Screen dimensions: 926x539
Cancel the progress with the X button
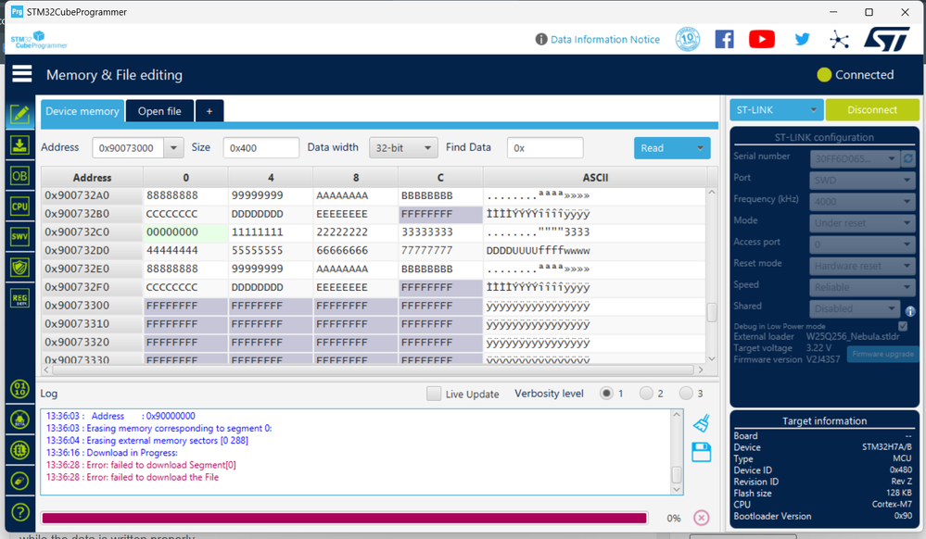(701, 519)
